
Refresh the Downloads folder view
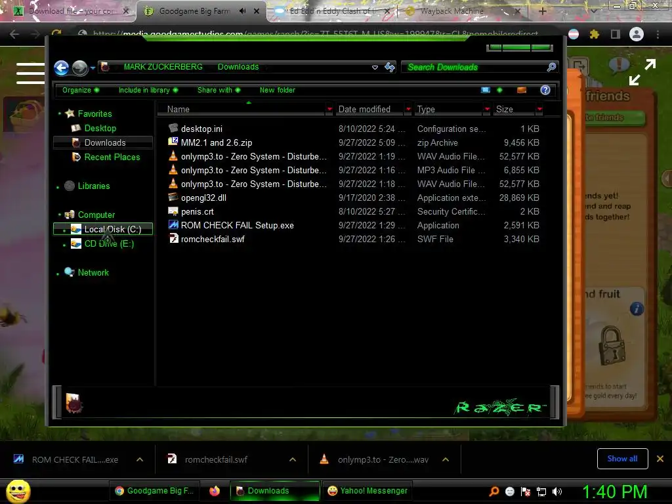390,67
